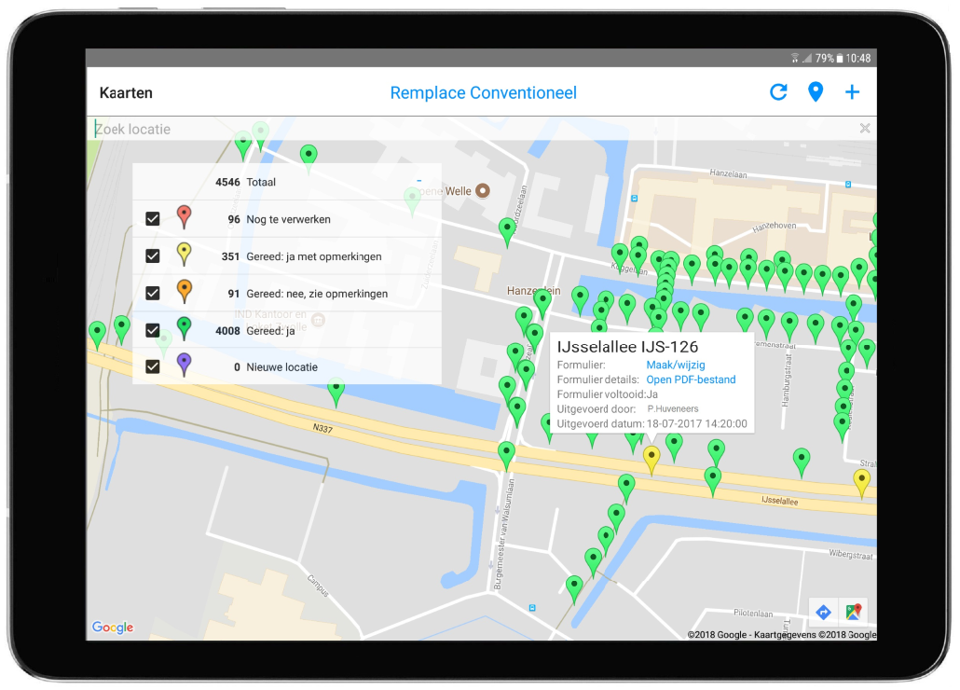
Task: Click purple pin icon in legend
Action: pyautogui.click(x=185, y=365)
